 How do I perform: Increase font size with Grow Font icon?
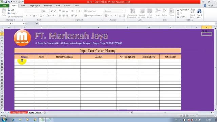click(x=51, y=11)
